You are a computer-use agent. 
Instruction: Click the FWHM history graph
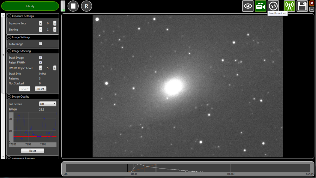(x=33, y=130)
